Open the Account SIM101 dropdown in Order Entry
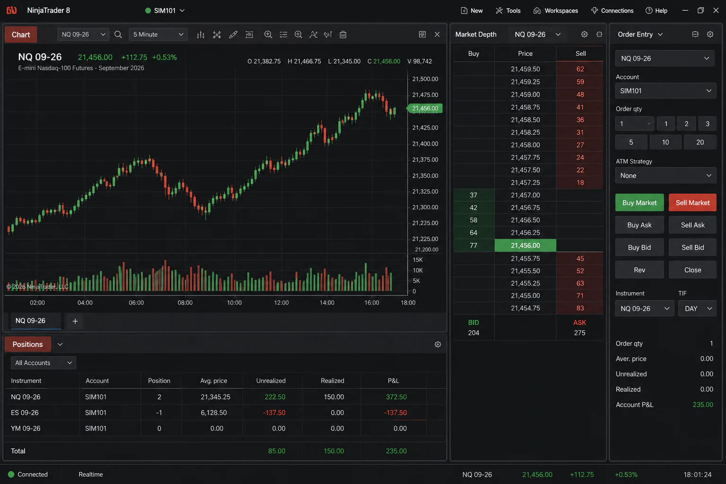 click(665, 91)
